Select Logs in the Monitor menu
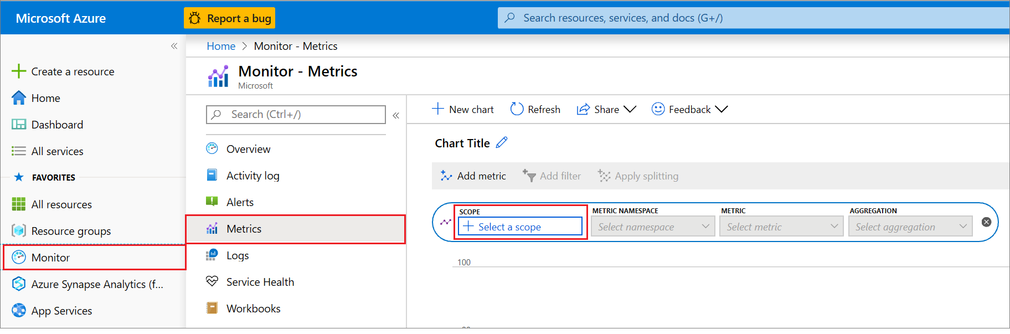1010x334 pixels. click(238, 255)
